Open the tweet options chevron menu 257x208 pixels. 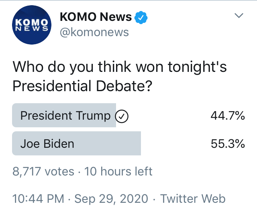pyautogui.click(x=239, y=16)
